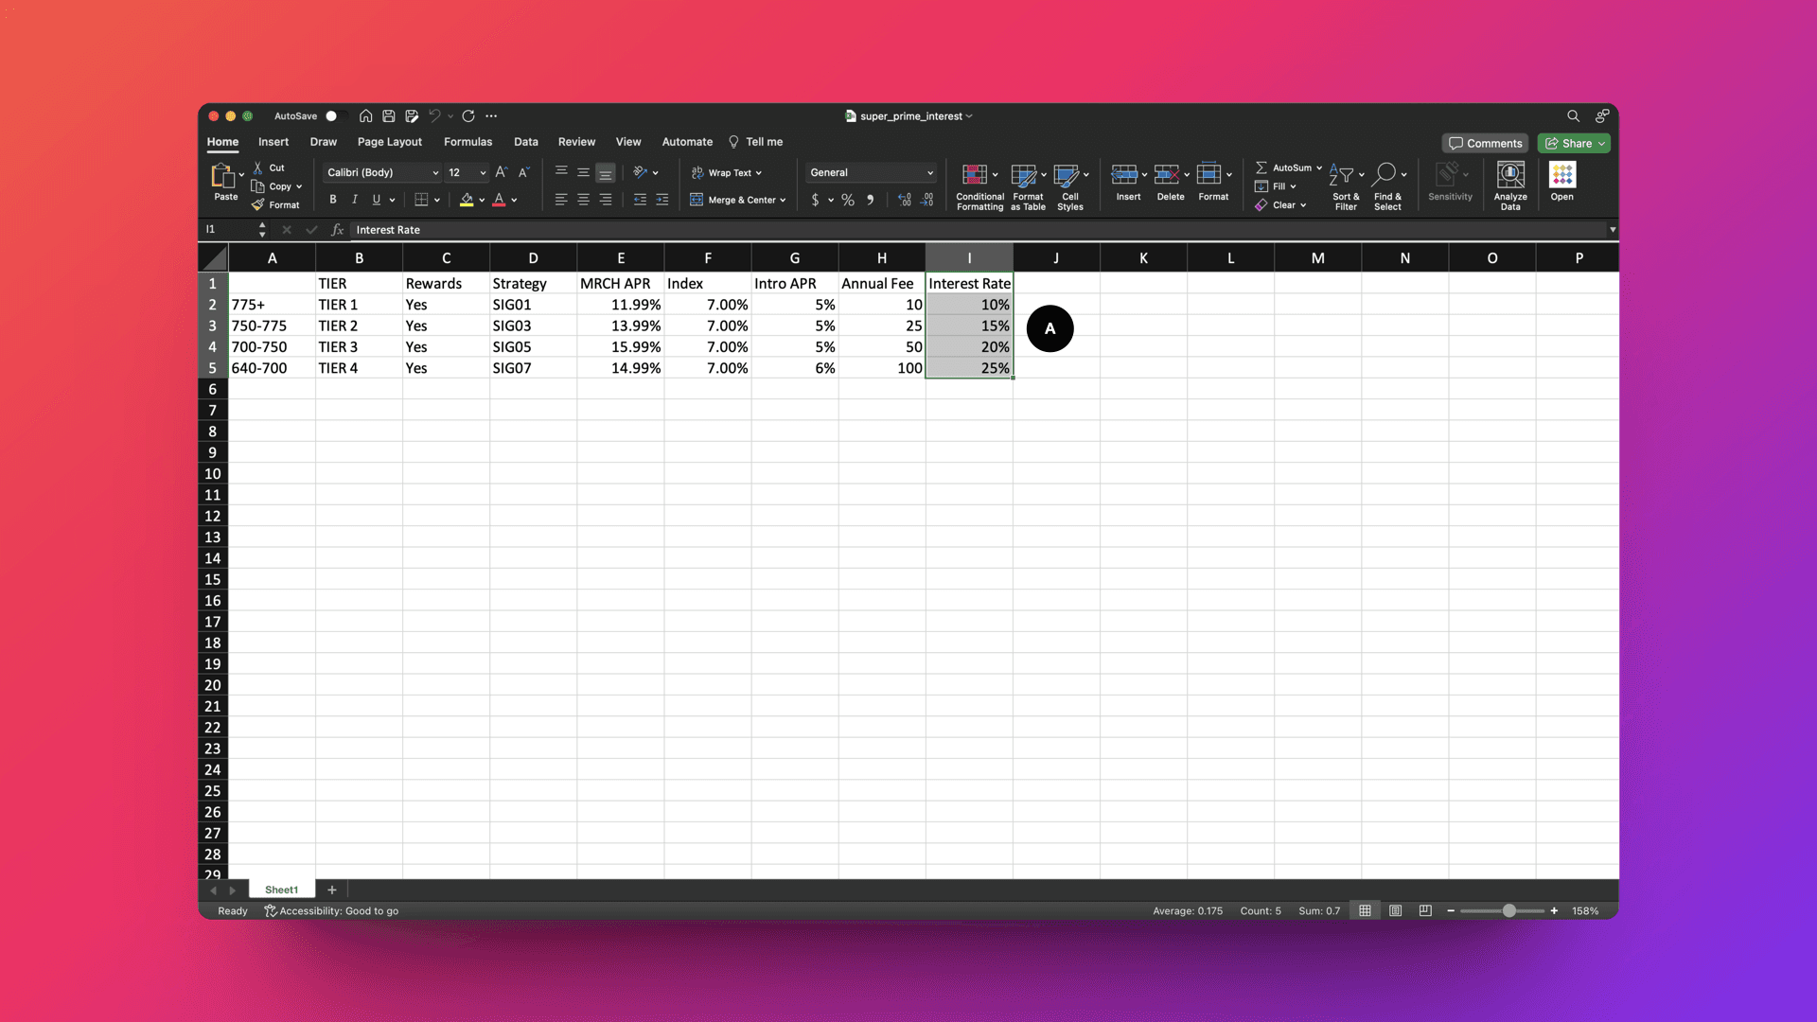Open the Review ribbon tab
The image size is (1817, 1022).
[x=576, y=142]
